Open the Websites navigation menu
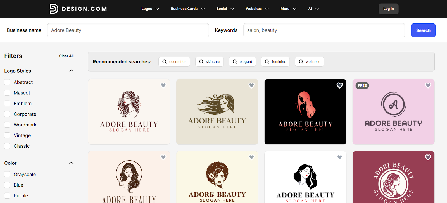This screenshot has width=447, height=203. click(x=257, y=9)
